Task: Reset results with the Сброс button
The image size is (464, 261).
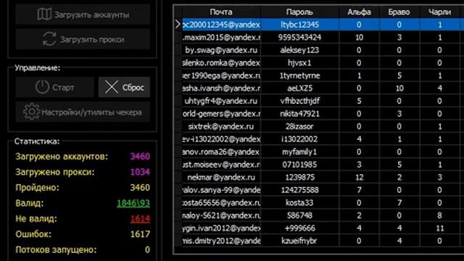Action: (124, 87)
